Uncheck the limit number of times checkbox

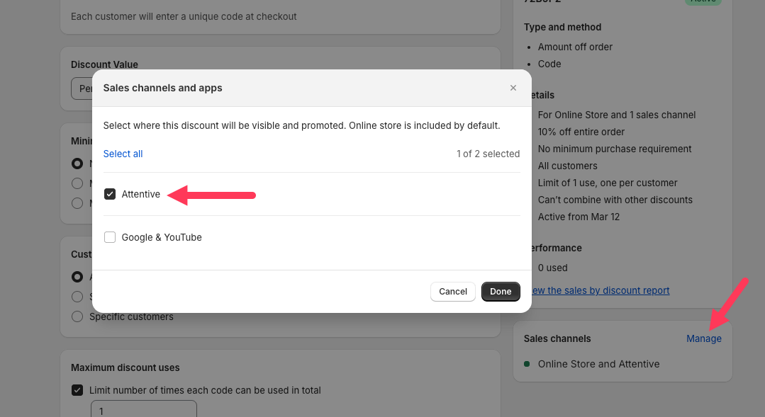click(77, 390)
